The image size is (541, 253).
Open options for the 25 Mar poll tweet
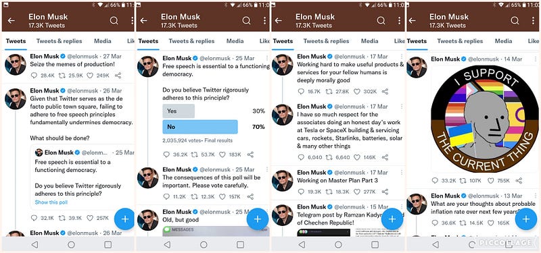pyautogui.click(x=266, y=58)
